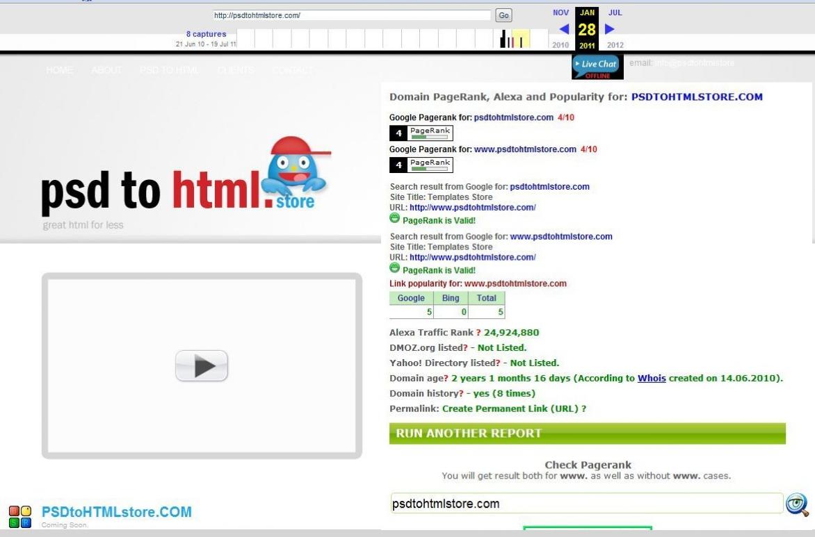Open the HOME menu item
Image resolution: width=815 pixels, height=537 pixels.
point(60,70)
